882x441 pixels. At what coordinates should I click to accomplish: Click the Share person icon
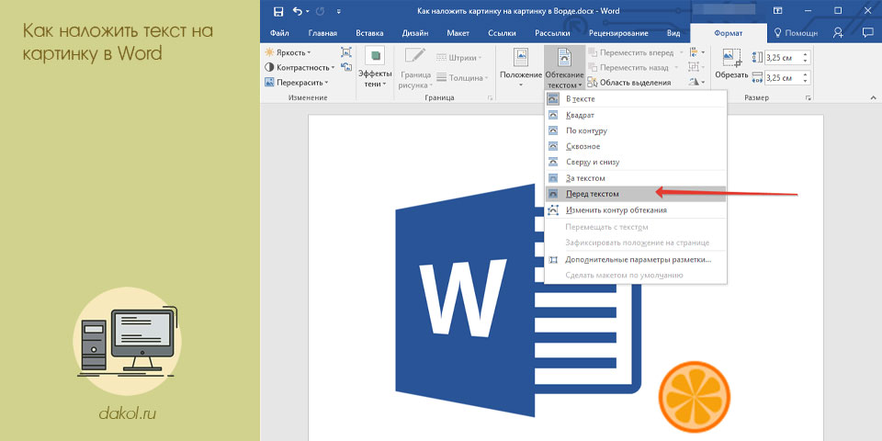tap(839, 33)
